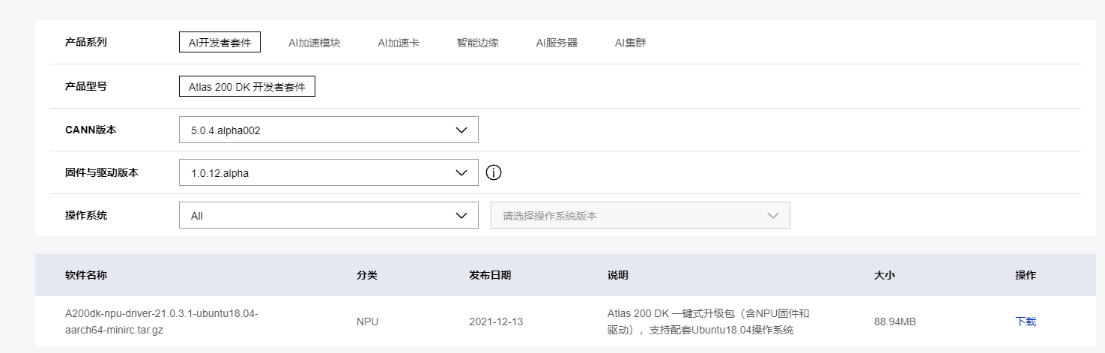The width and height of the screenshot is (1105, 353).
Task: Choose the AI加速卡 product series
Action: (399, 43)
